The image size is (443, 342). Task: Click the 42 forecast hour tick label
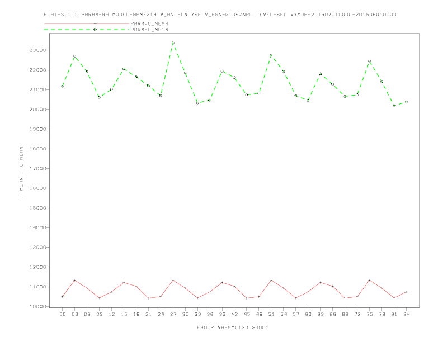coord(234,314)
